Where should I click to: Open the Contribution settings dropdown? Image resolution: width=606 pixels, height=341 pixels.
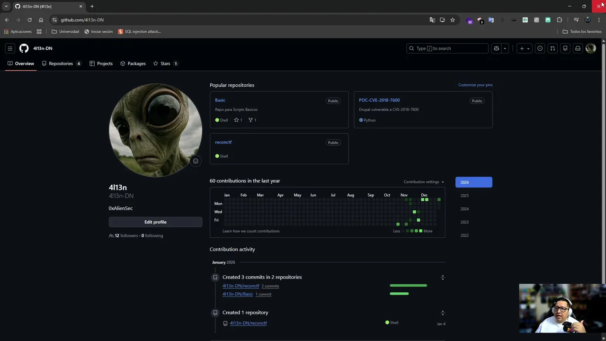424,182
